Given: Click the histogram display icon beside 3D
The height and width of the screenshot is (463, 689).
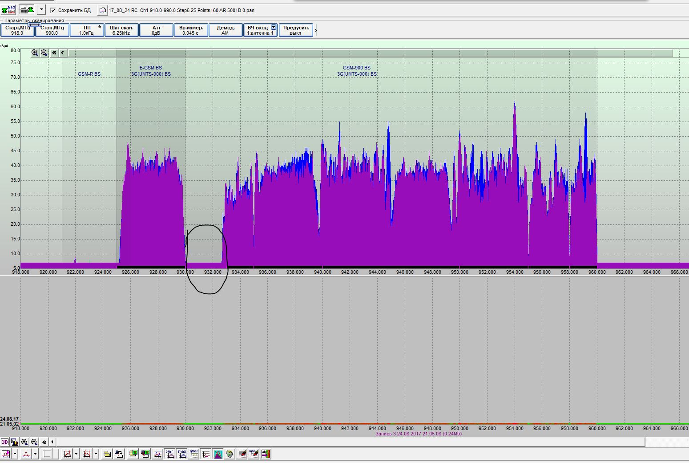Looking at the screenshot, I should click(x=14, y=442).
